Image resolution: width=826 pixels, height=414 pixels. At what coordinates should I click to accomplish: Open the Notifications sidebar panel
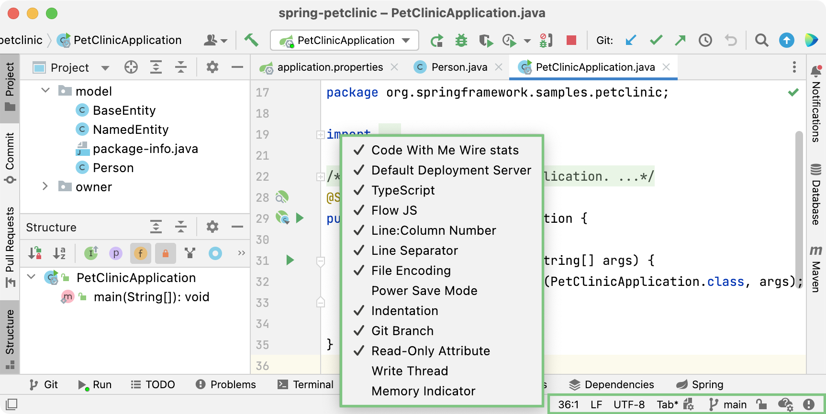tap(816, 104)
